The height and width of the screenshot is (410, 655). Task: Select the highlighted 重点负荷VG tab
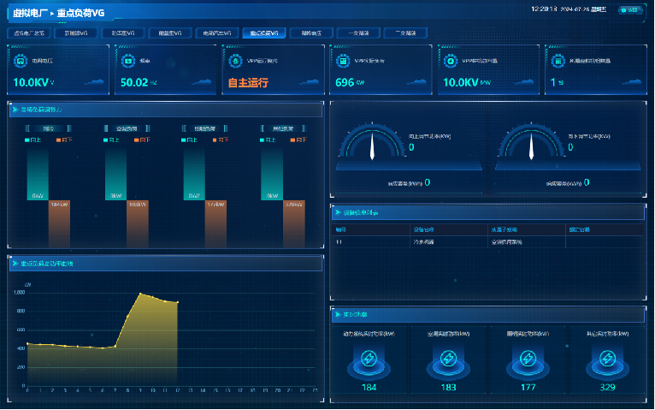[263, 33]
